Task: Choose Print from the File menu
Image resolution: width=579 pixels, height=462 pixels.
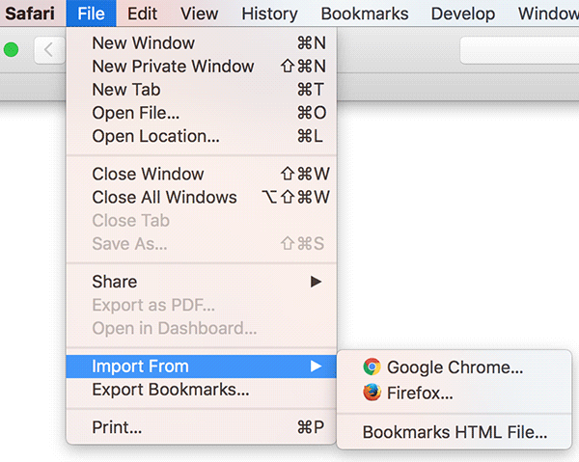Action: [x=117, y=427]
